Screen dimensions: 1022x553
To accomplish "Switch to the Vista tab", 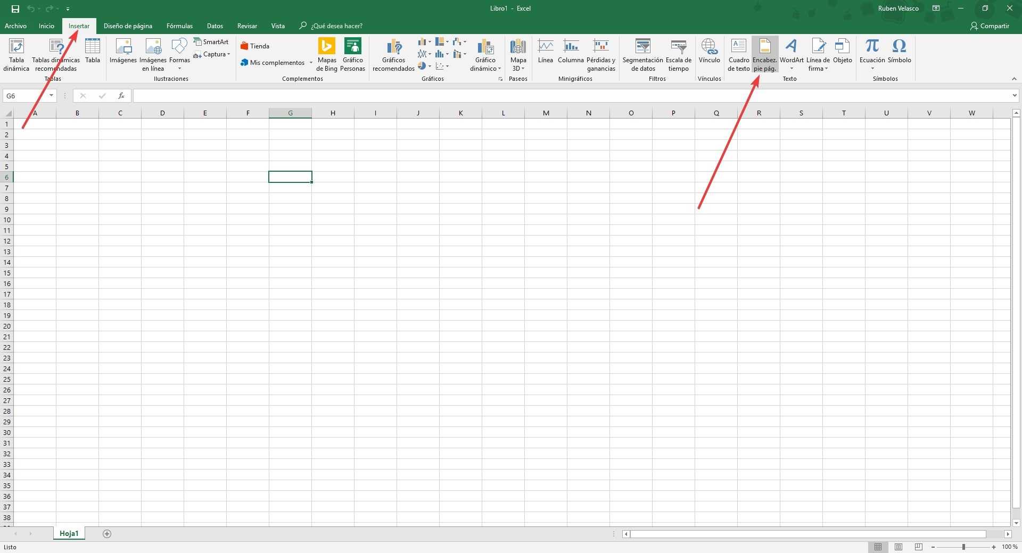I will click(x=278, y=26).
